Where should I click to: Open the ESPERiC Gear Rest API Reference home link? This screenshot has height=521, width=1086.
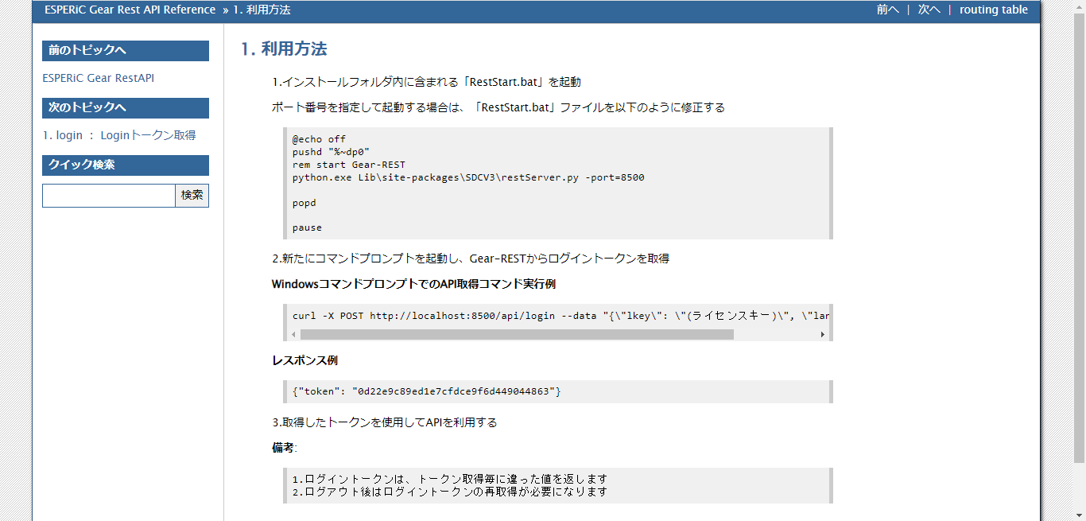(129, 10)
